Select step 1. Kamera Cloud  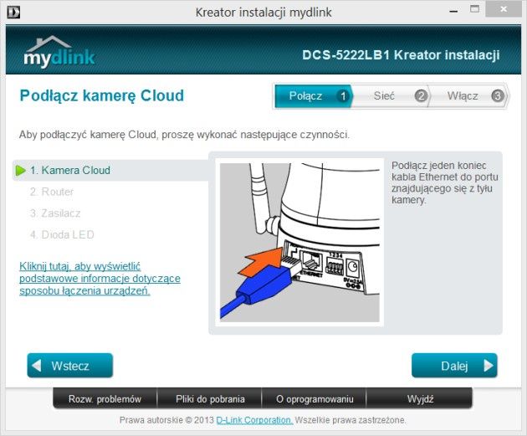pyautogui.click(x=110, y=170)
